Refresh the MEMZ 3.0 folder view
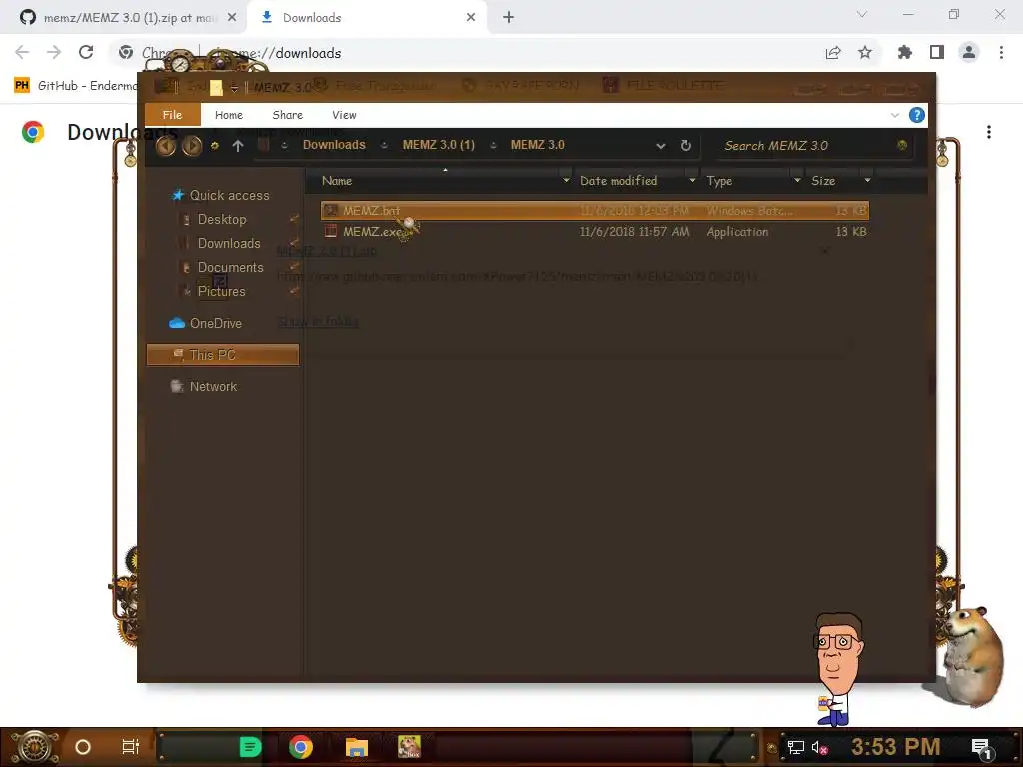Image resolution: width=1023 pixels, height=767 pixels. 685,146
